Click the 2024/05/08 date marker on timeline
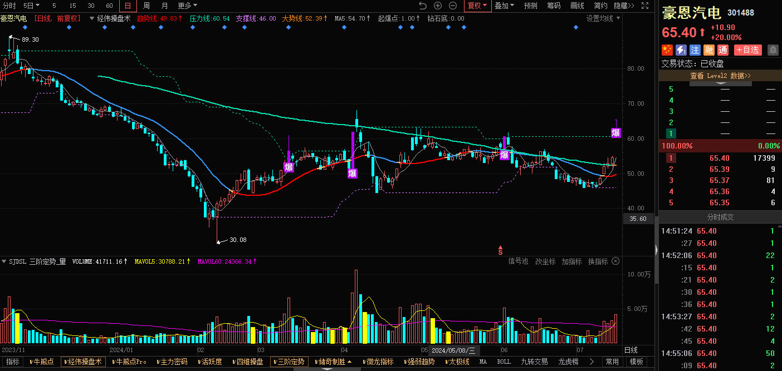 coord(453,350)
